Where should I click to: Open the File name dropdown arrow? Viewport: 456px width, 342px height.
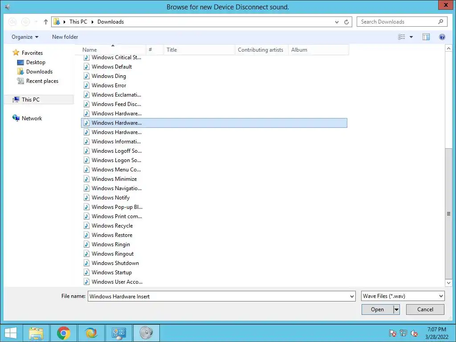tap(352, 296)
